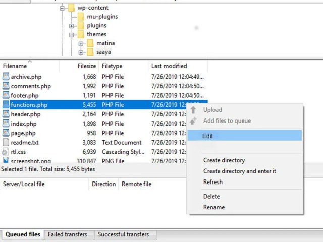
Task: Click the header.php file icon
Action: pyautogui.click(x=6, y=114)
